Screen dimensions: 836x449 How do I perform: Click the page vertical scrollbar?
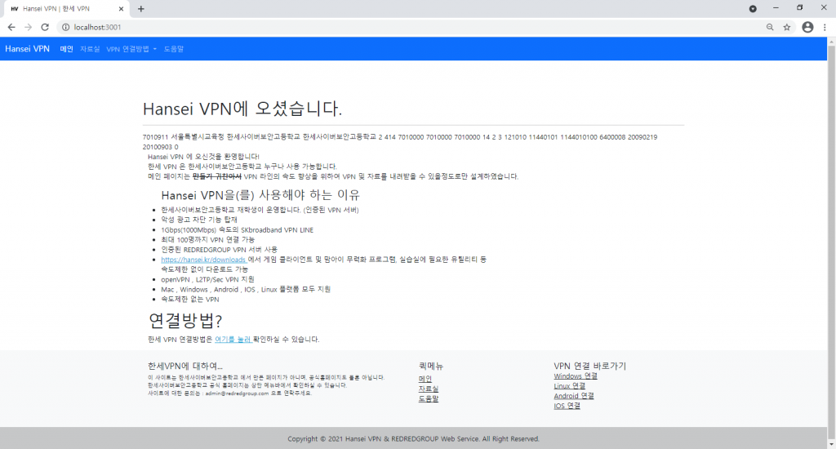click(x=831, y=242)
